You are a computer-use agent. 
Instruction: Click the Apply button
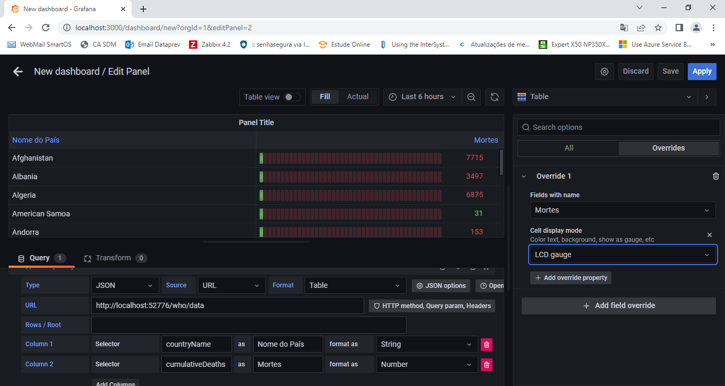click(702, 72)
